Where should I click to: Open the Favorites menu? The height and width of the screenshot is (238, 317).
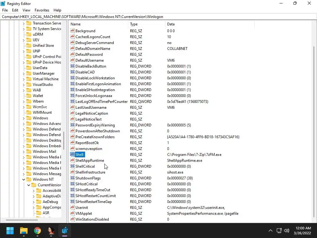42,10
